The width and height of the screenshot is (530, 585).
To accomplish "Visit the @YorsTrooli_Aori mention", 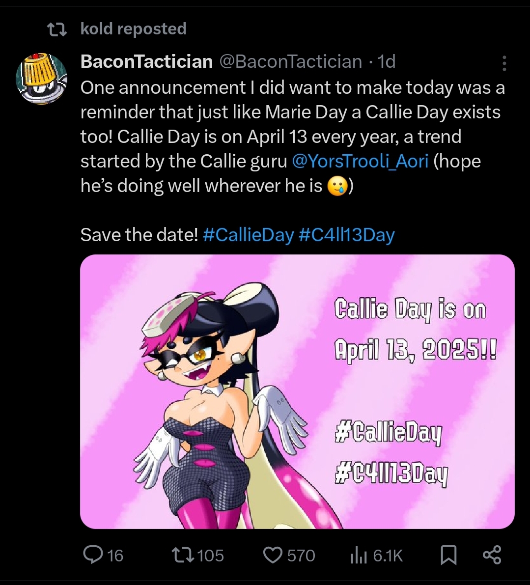I will [360, 161].
